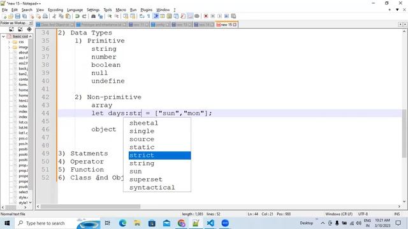Click the Save All toolbar icon
408x229 pixels.
[x=24, y=16]
